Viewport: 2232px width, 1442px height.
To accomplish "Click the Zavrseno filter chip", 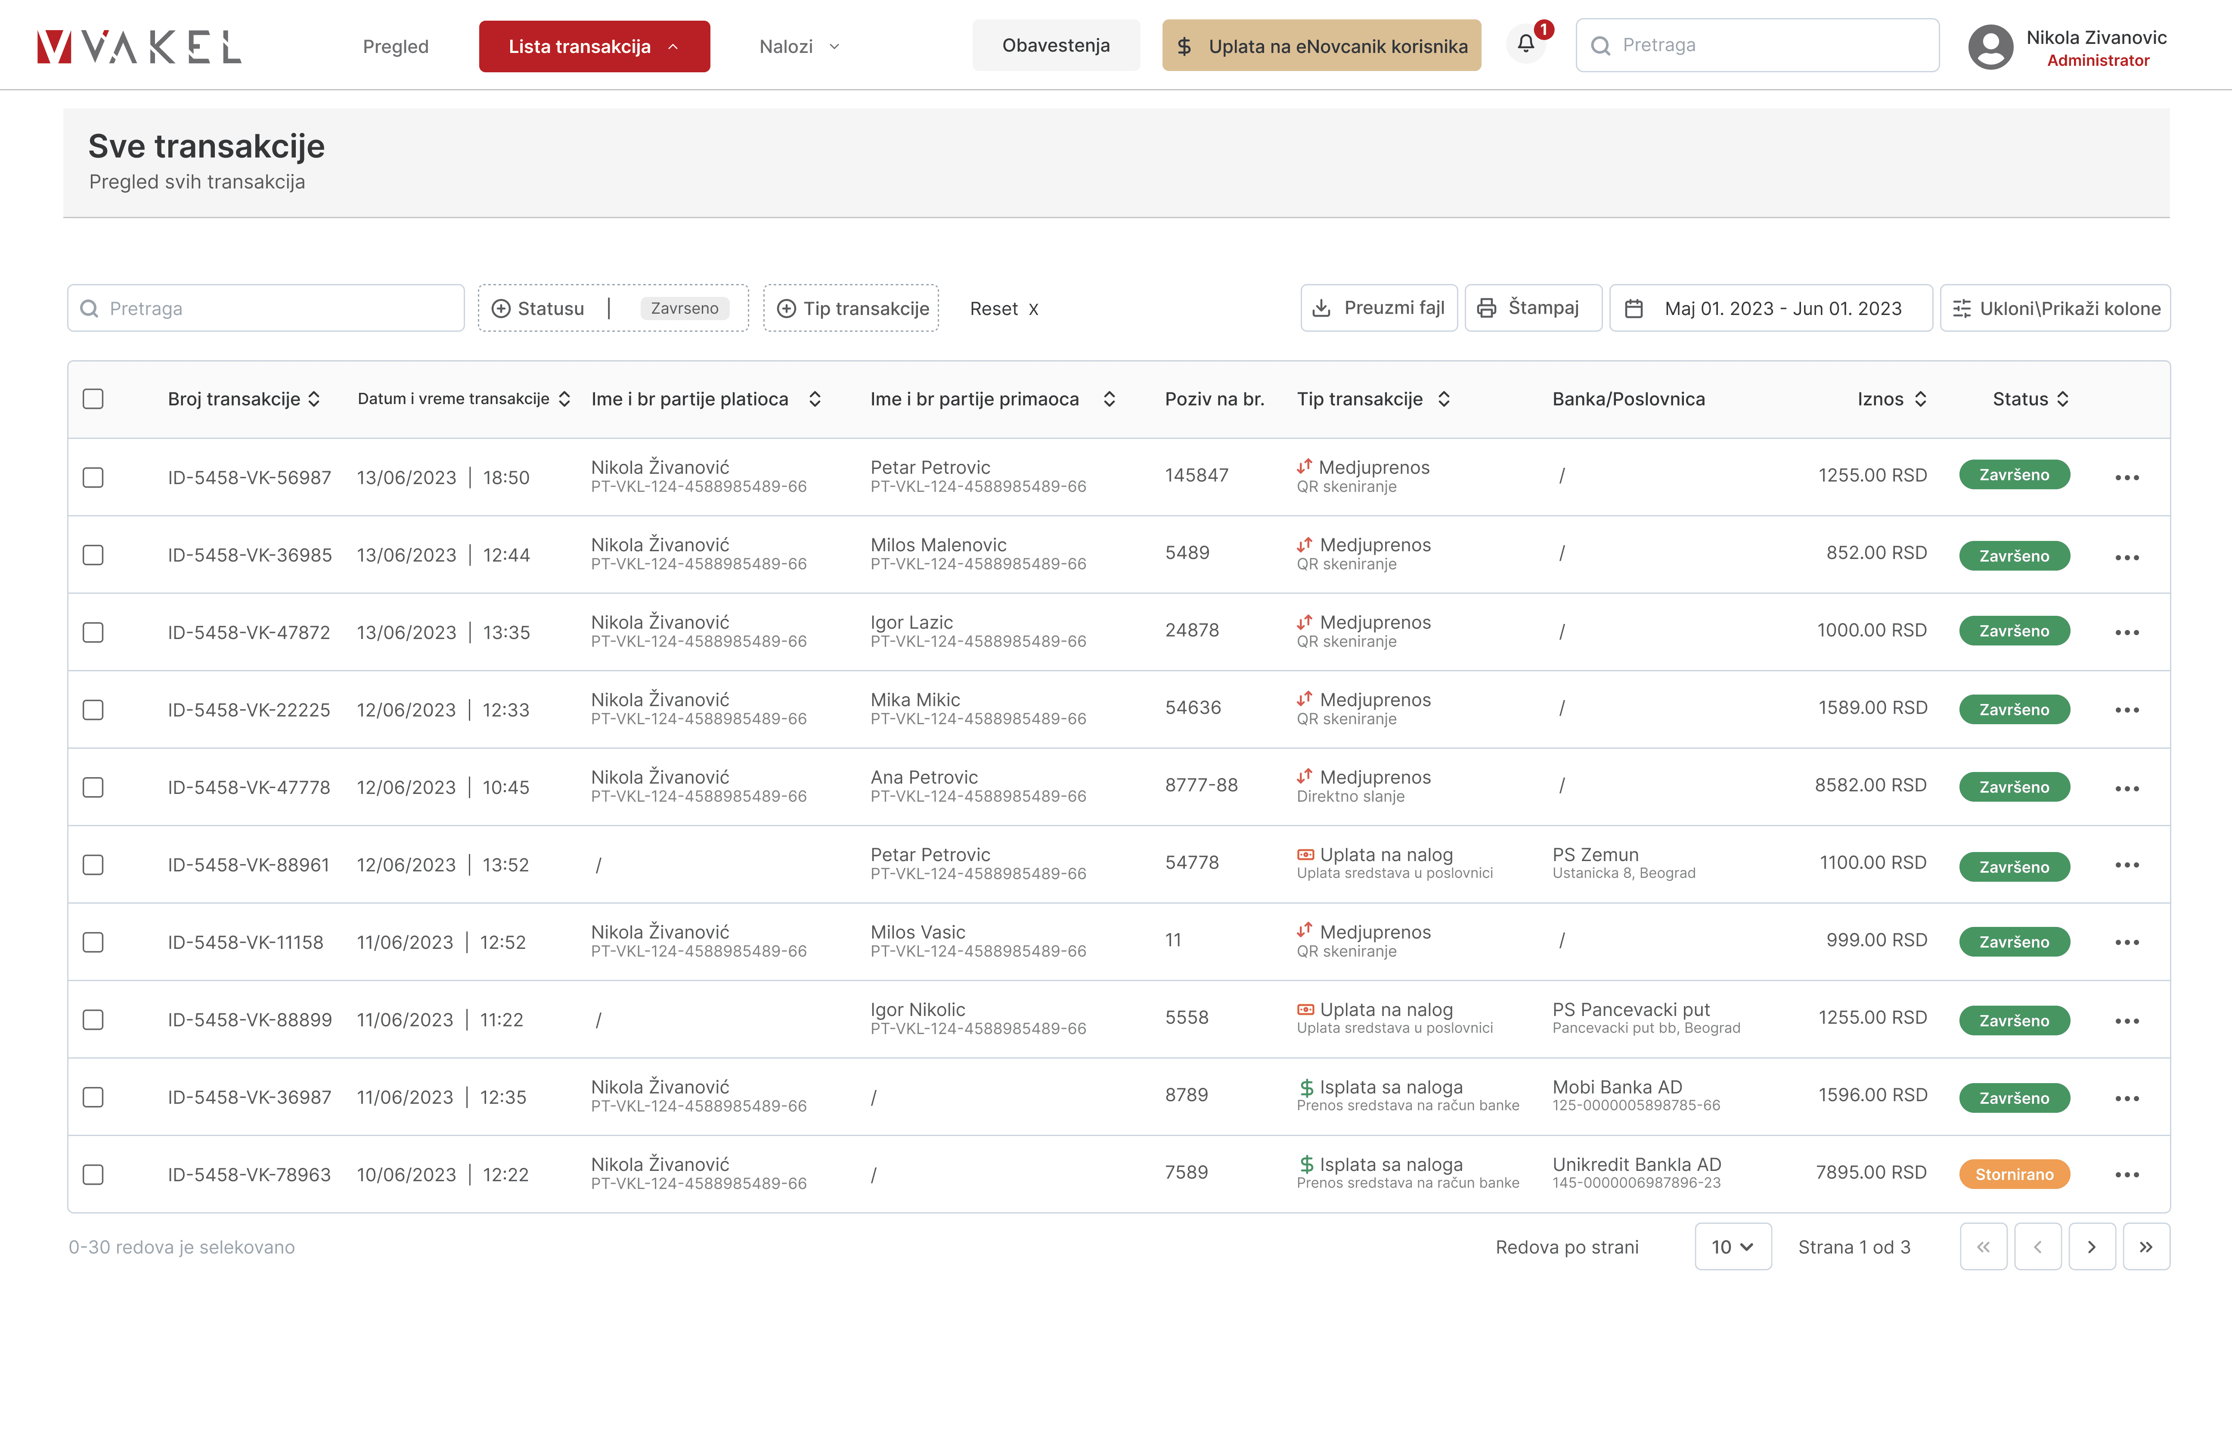I will click(685, 308).
